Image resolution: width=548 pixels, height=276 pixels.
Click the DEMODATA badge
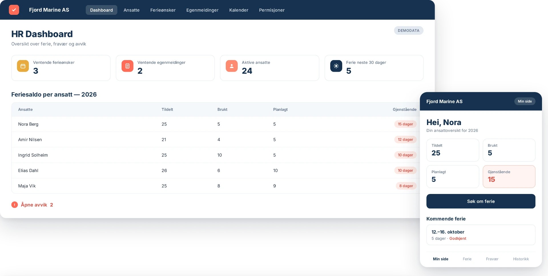click(x=408, y=30)
